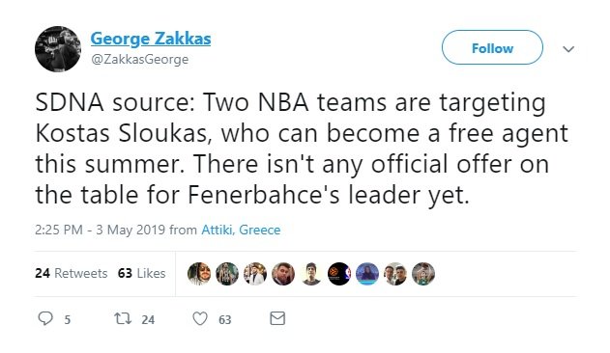610x353 pixels.
Task: Expand the tweet options chevron
Action: click(x=568, y=49)
